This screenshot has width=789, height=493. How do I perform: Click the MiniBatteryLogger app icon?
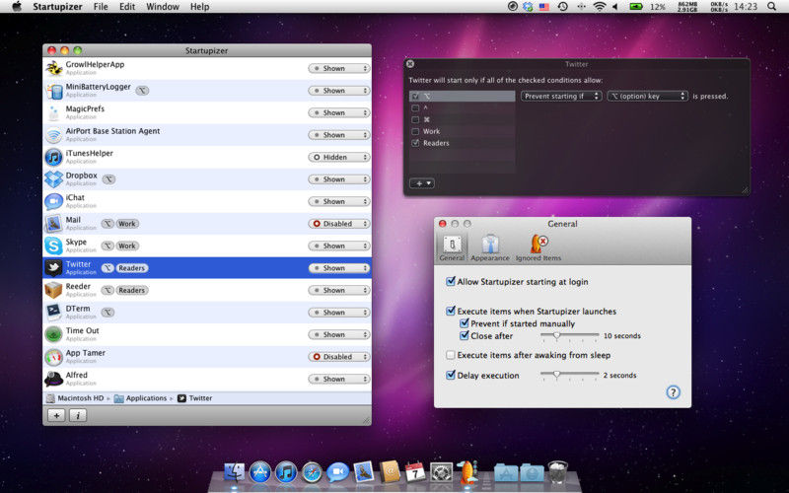(54, 91)
